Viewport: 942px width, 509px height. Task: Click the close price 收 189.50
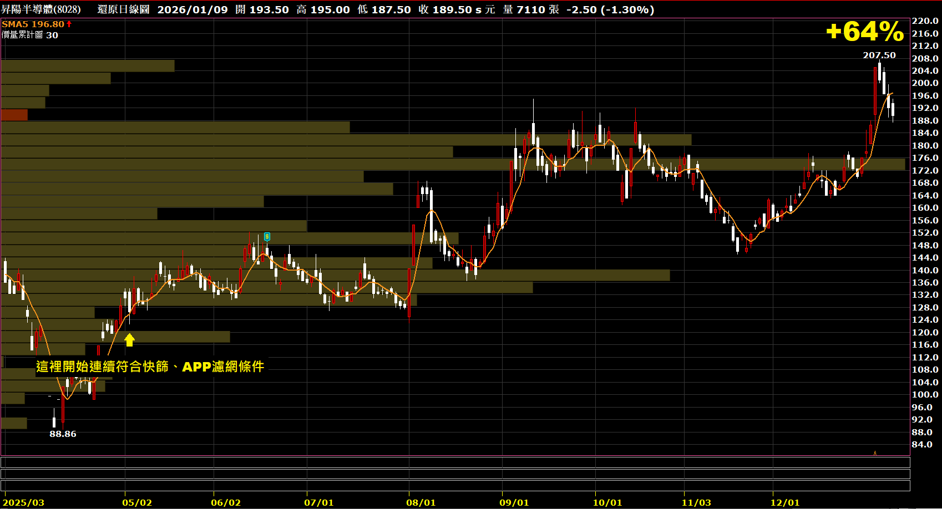click(445, 9)
